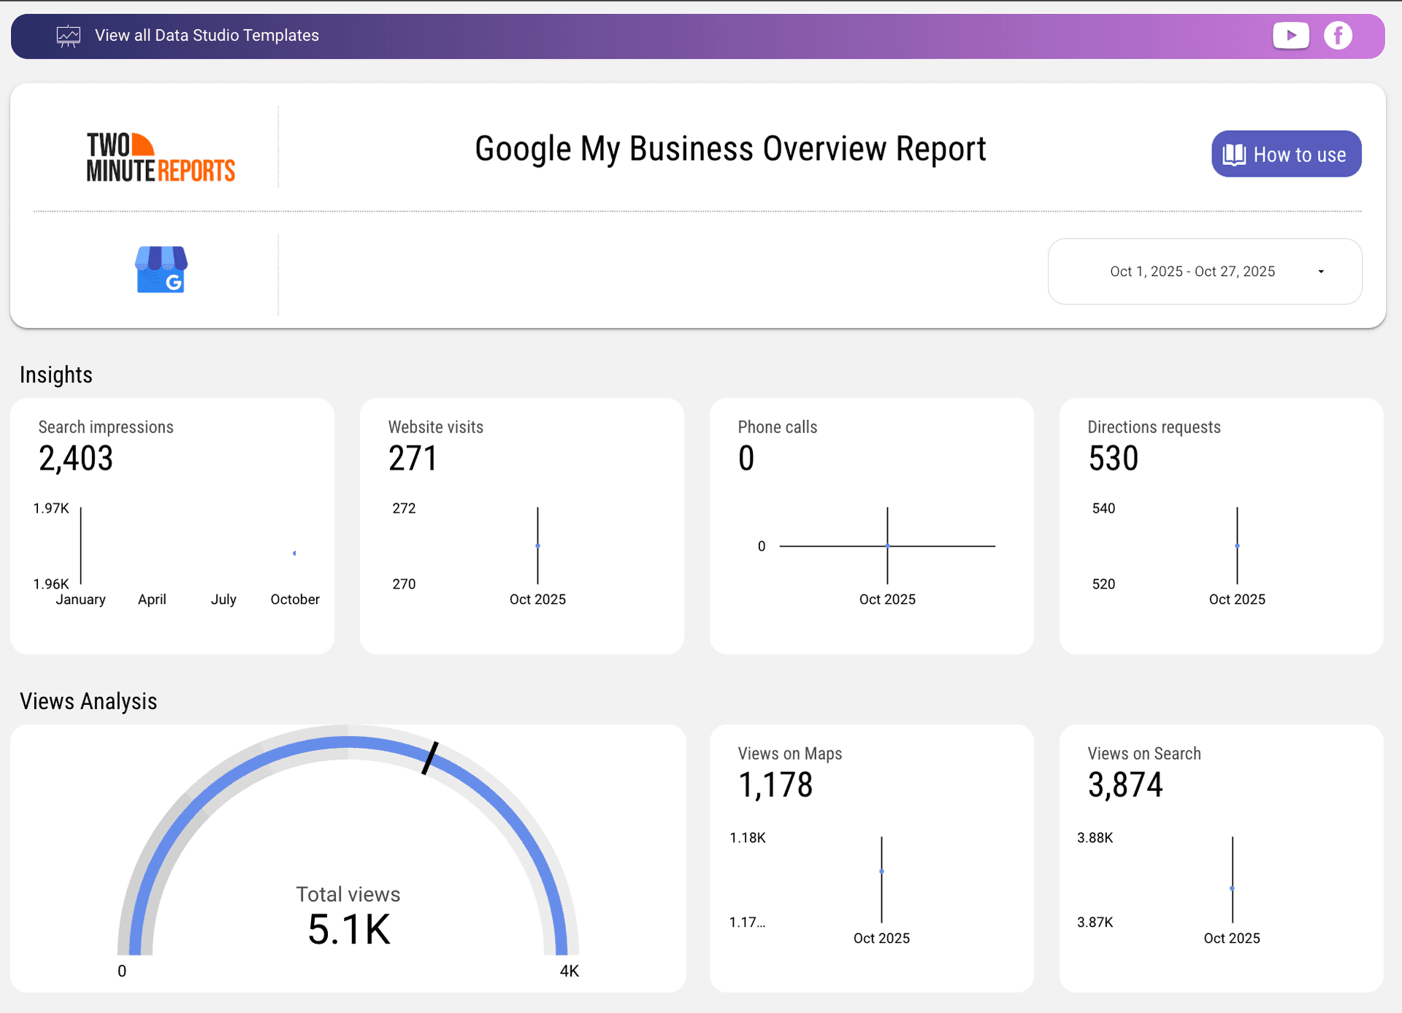Screen dimensions: 1402x1013
Task: Select the Insights section heading
Action: [x=56, y=375]
